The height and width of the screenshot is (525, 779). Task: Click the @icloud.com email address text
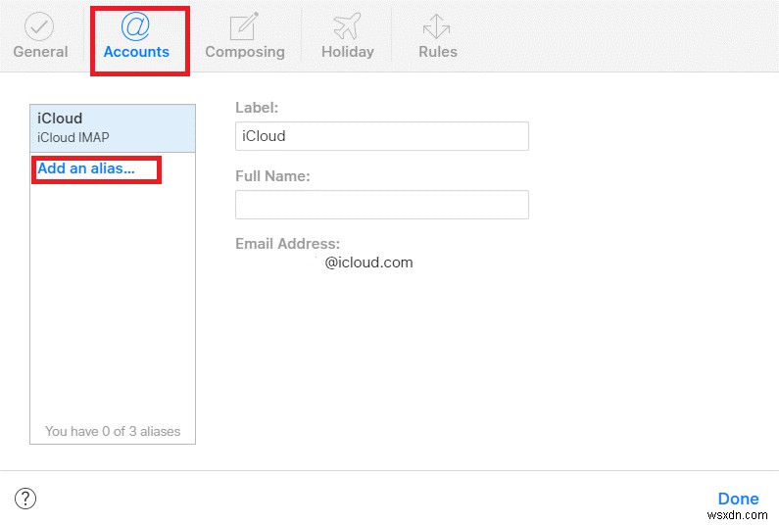pyautogui.click(x=368, y=262)
